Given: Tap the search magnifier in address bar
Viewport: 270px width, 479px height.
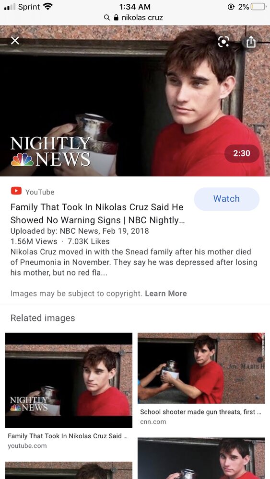Looking at the screenshot, I should pyautogui.click(x=107, y=18).
